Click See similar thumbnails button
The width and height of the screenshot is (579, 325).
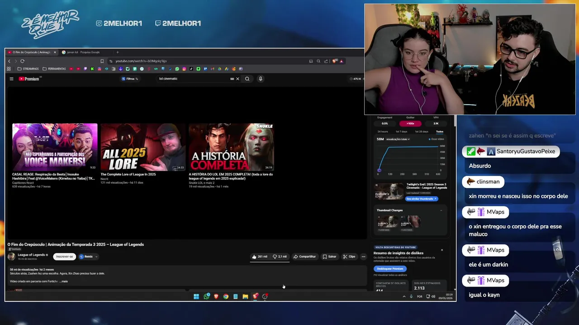[x=422, y=199]
